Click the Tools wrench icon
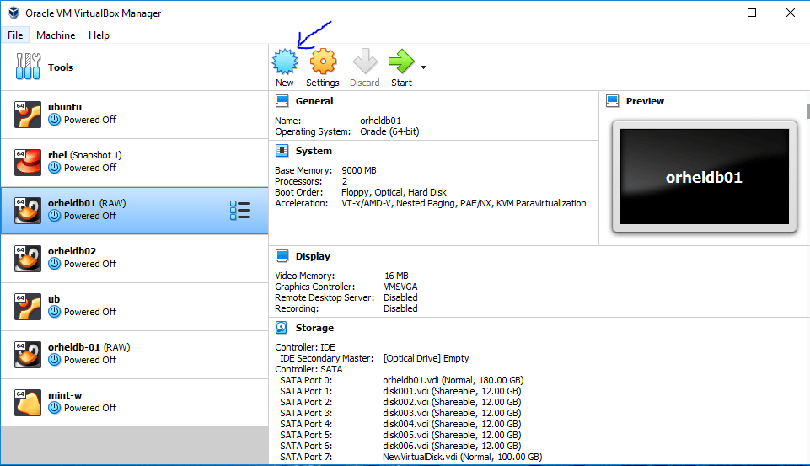Screen dimensions: 810x466 coord(28,67)
